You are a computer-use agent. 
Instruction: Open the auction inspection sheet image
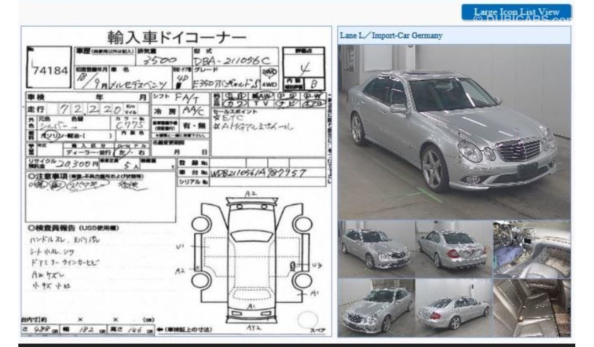176,181
